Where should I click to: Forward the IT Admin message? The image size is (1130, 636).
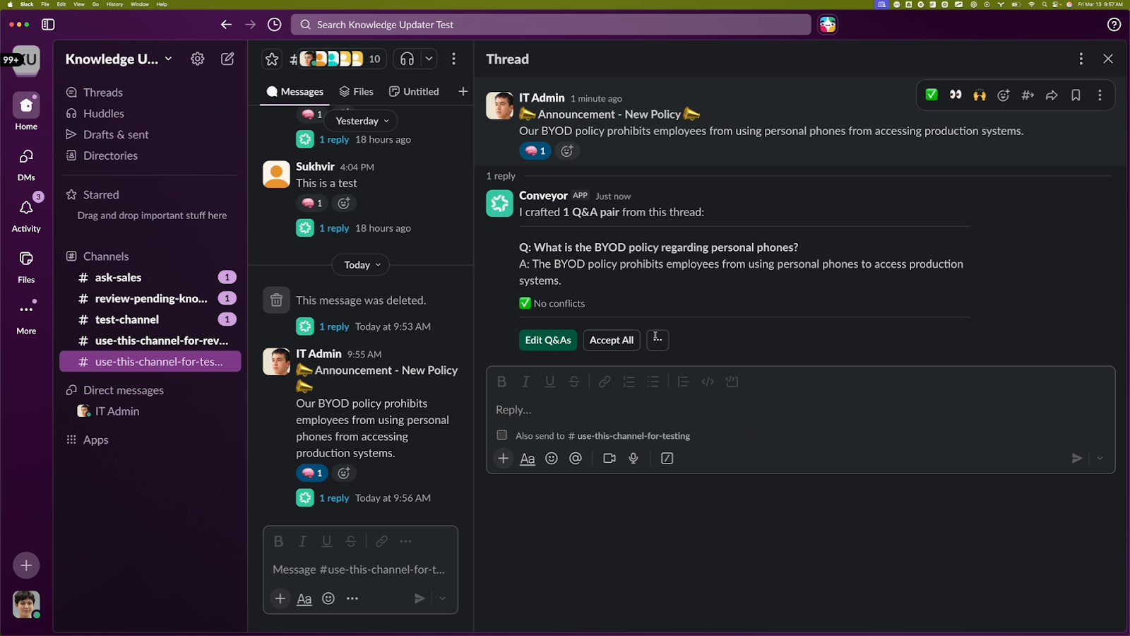click(1052, 95)
